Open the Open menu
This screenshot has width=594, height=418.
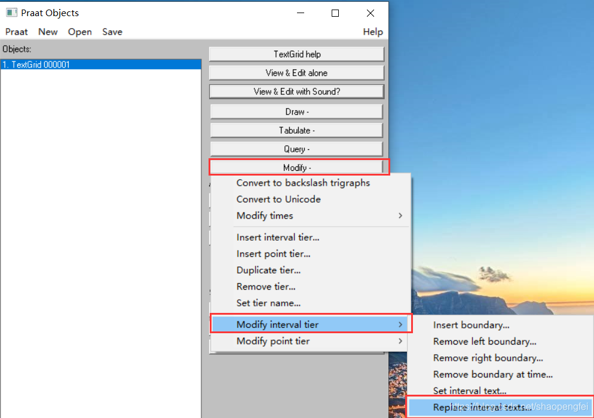(x=79, y=32)
